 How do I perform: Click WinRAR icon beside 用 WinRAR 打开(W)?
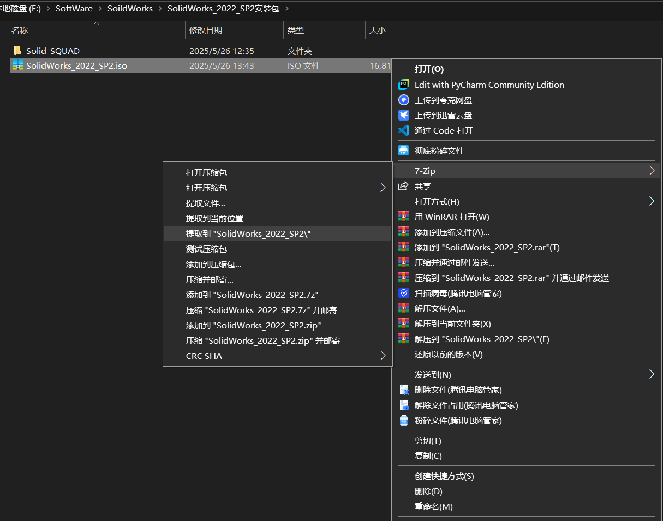404,217
